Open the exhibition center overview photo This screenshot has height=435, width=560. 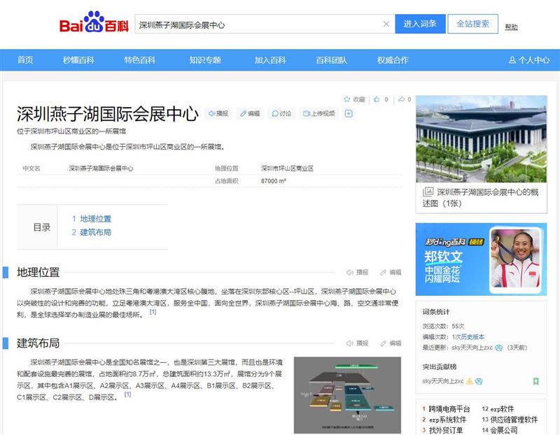[x=481, y=139]
